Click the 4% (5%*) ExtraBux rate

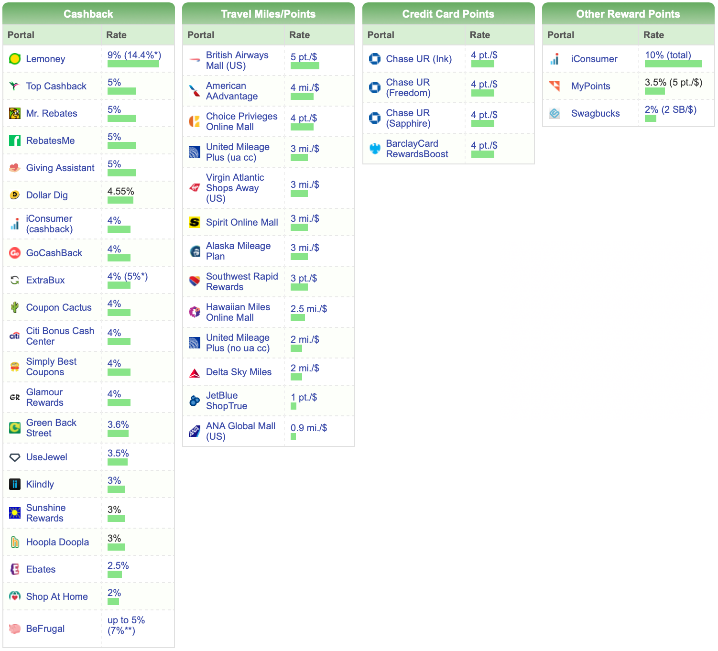pos(128,276)
